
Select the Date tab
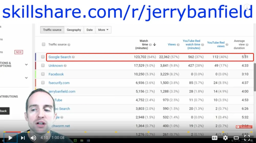(x=89, y=30)
